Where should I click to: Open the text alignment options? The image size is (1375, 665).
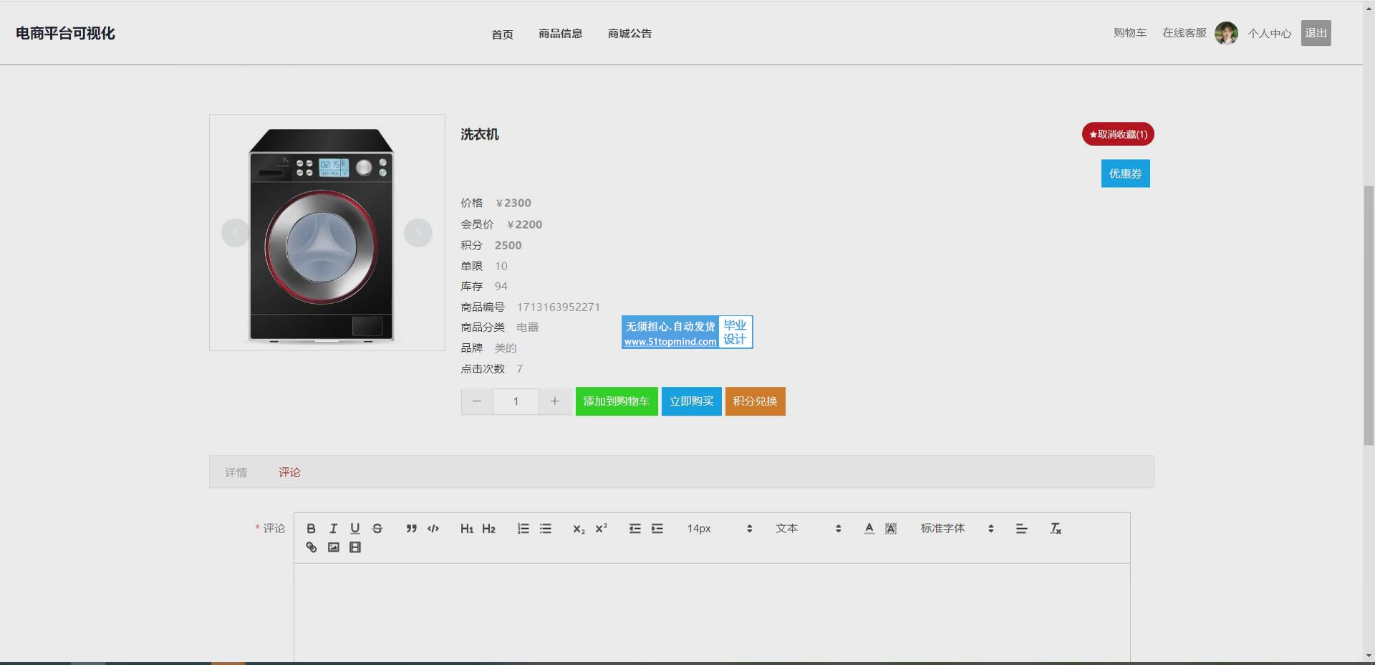tap(1021, 528)
